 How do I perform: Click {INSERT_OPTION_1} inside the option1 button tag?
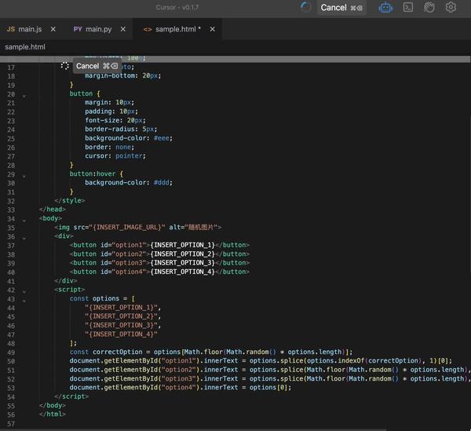coord(183,245)
